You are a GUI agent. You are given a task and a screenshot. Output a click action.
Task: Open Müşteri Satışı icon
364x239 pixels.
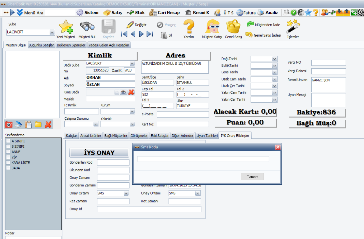click(212, 27)
